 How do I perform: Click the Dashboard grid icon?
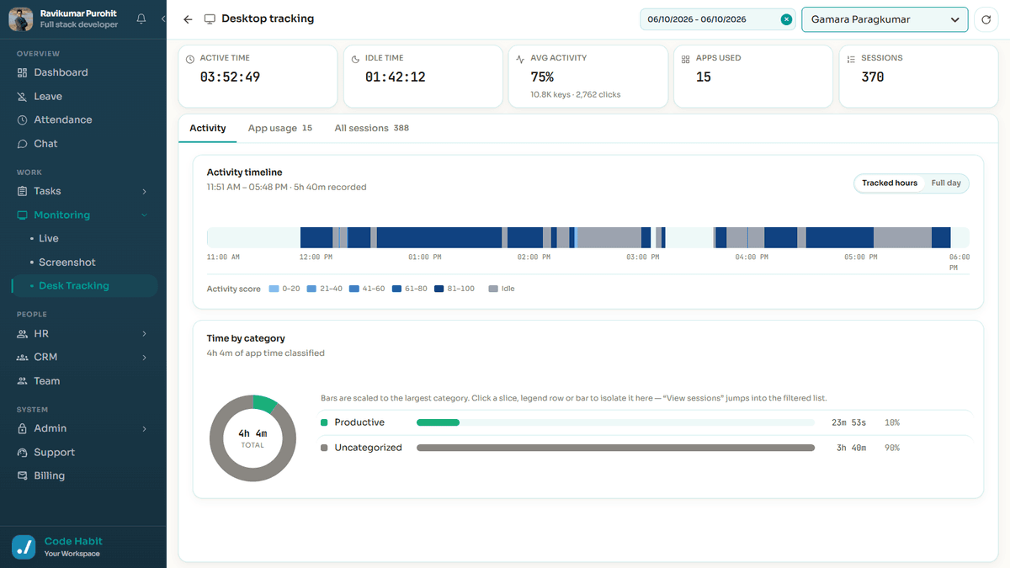click(x=23, y=73)
